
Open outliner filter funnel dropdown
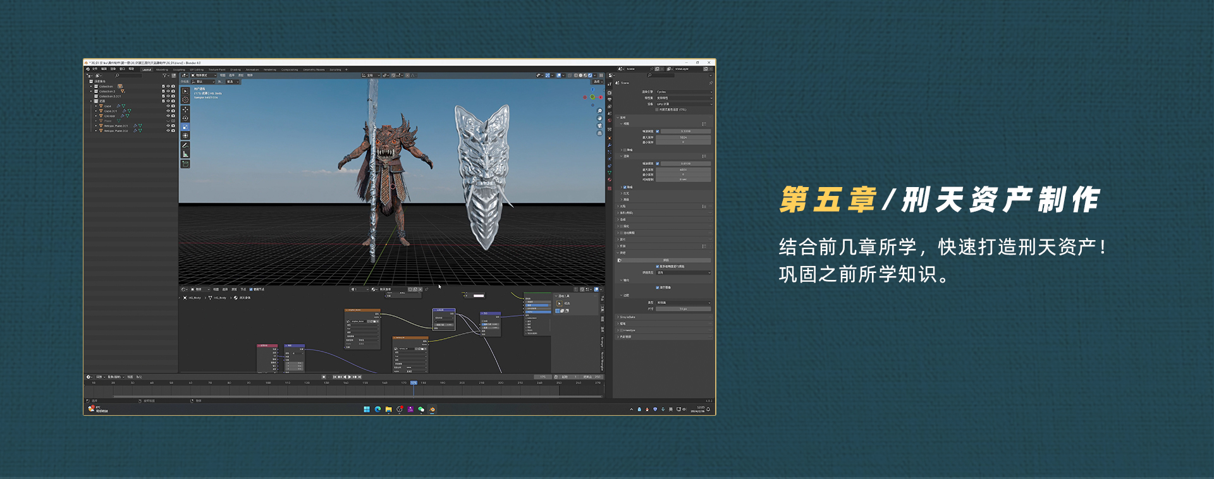(x=165, y=75)
